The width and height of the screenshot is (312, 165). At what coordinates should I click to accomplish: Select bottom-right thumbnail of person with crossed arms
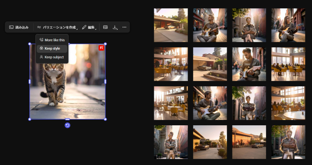(288, 142)
